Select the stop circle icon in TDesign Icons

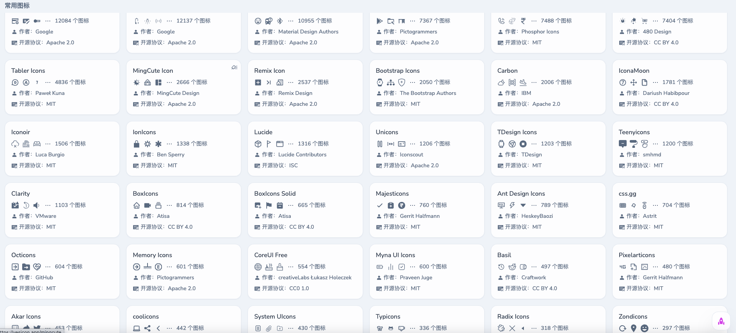(x=523, y=144)
